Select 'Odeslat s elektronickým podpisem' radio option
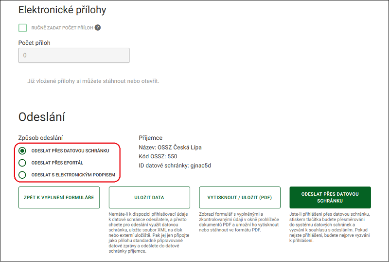 [x=22, y=175]
